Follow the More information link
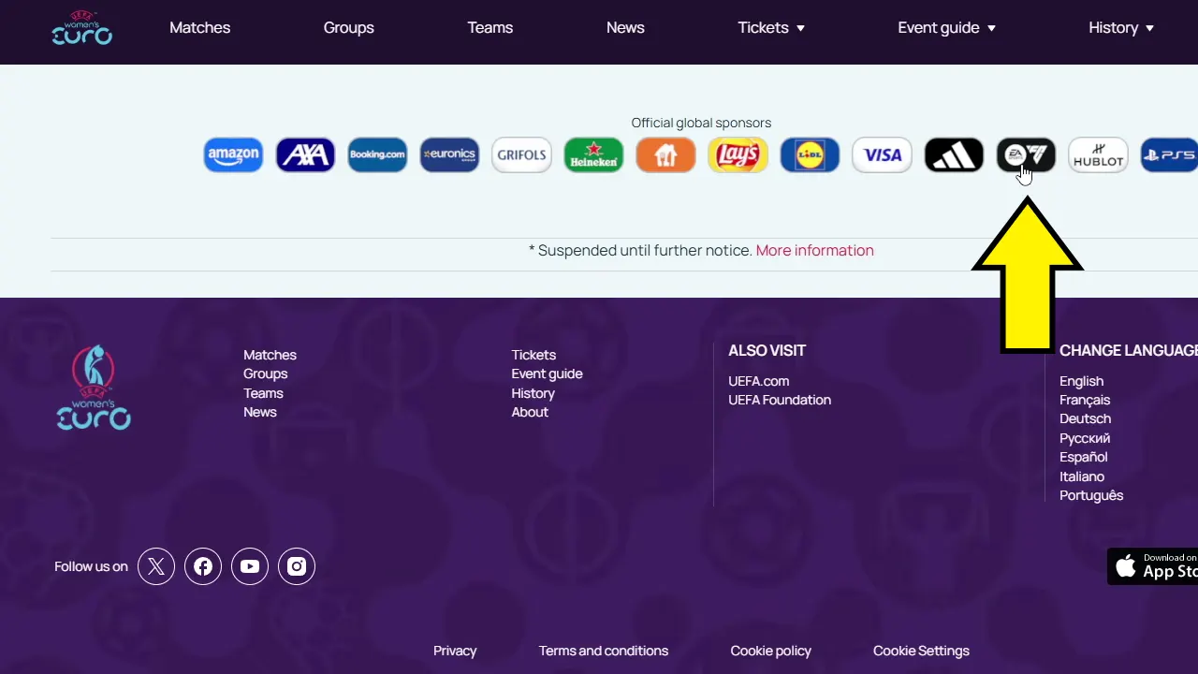 815,251
